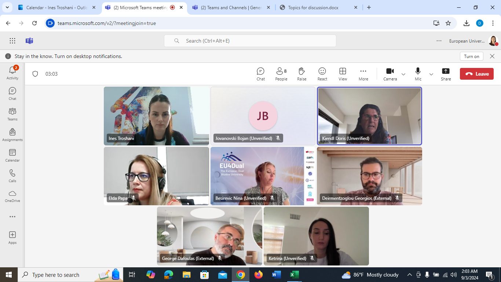501x282 pixels.
Task: Open the View layout options
Action: click(343, 74)
